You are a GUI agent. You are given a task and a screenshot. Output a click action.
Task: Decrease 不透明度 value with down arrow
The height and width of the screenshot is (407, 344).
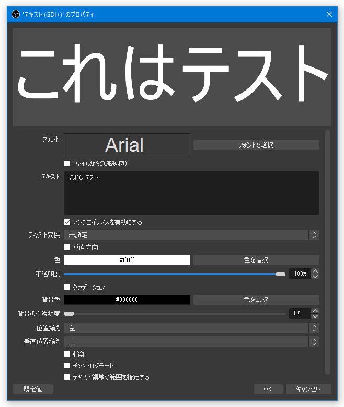tap(315, 277)
